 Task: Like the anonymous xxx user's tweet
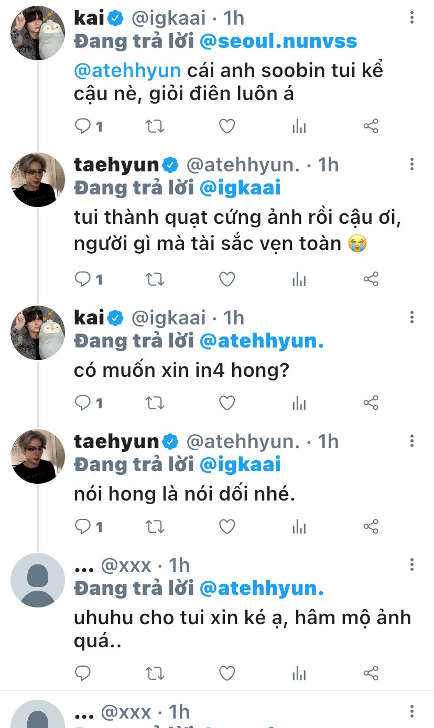[226, 672]
